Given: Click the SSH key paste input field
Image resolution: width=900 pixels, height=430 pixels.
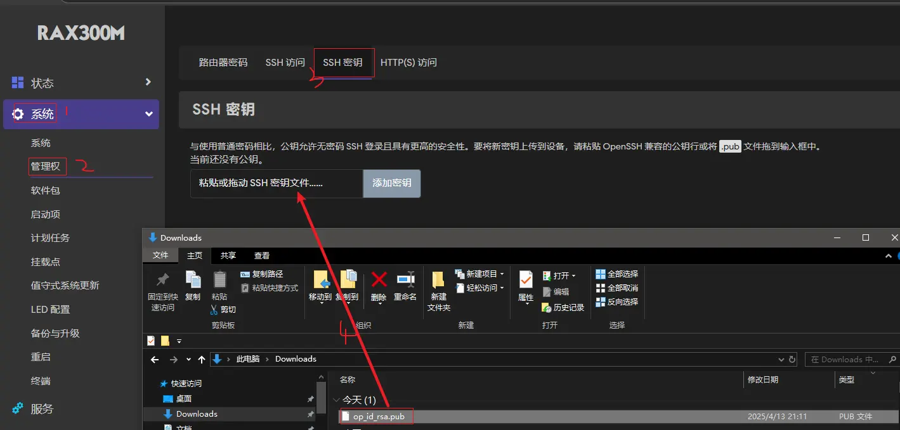Looking at the screenshot, I should coord(277,183).
